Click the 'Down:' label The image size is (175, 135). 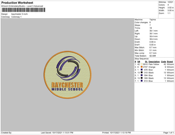click(137, 39)
